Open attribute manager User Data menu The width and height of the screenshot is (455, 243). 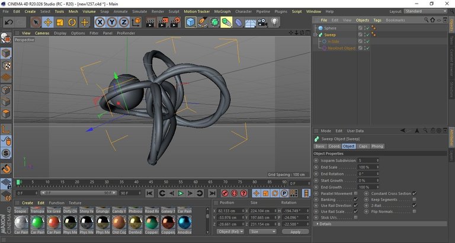pyautogui.click(x=355, y=131)
